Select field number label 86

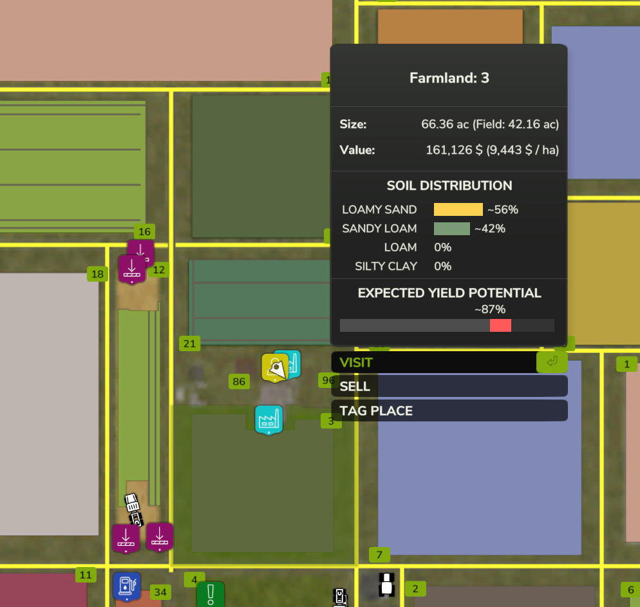(239, 381)
